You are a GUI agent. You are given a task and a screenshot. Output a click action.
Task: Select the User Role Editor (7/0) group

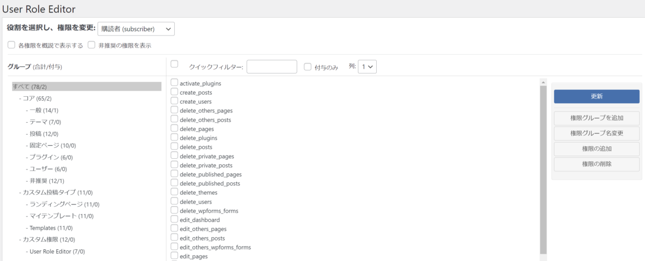(57, 251)
